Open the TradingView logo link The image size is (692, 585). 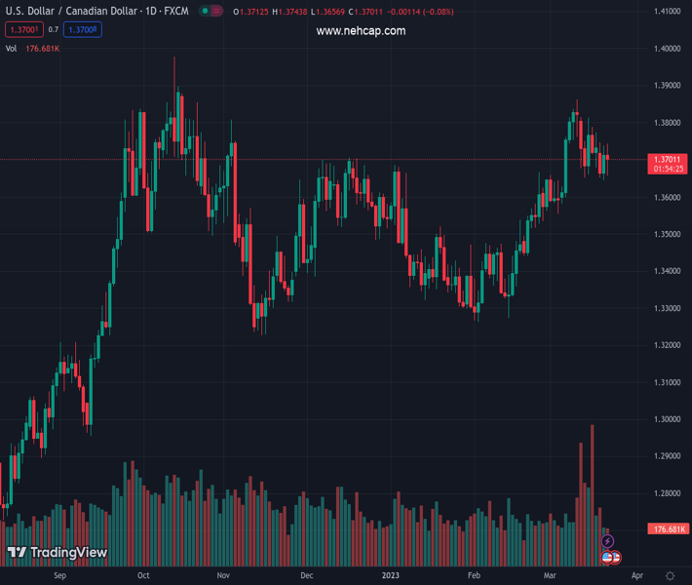click(x=58, y=552)
